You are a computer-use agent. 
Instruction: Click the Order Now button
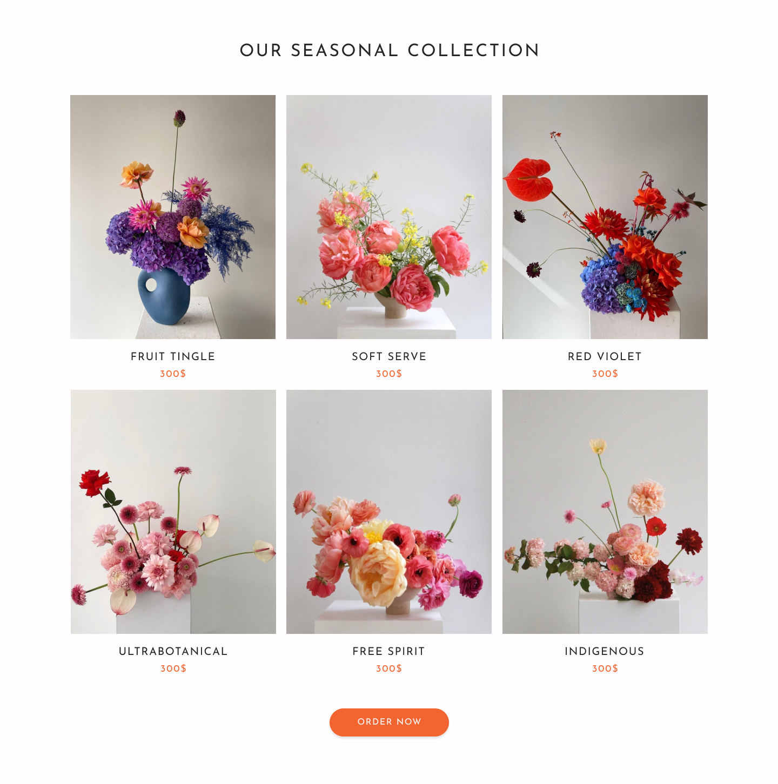click(x=389, y=722)
